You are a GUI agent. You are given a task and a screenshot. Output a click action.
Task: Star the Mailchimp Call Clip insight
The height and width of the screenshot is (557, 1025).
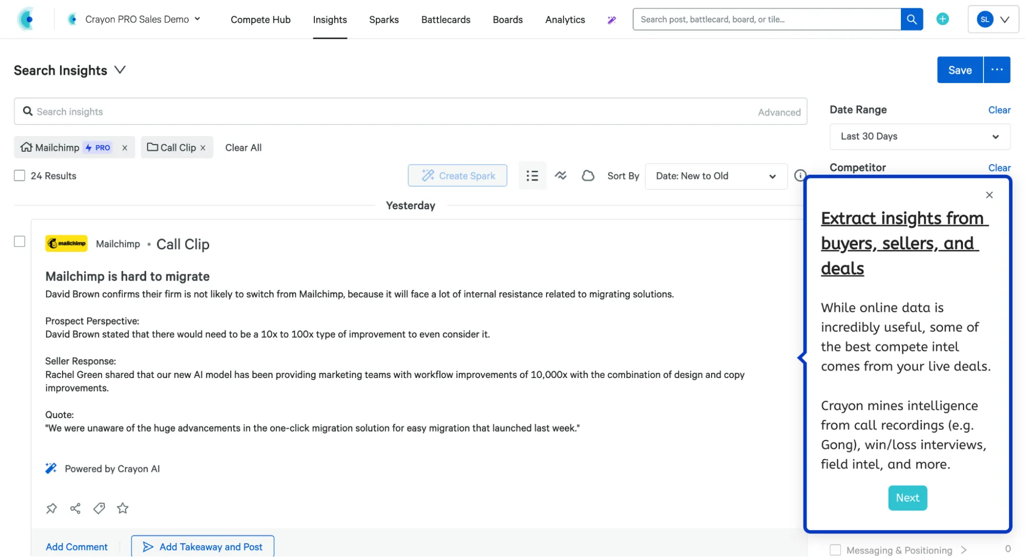coord(123,508)
